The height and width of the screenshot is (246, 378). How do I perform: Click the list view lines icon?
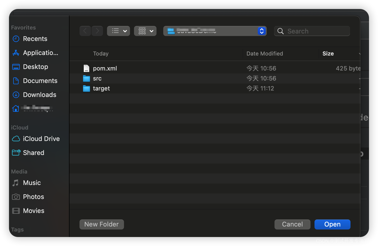115,31
